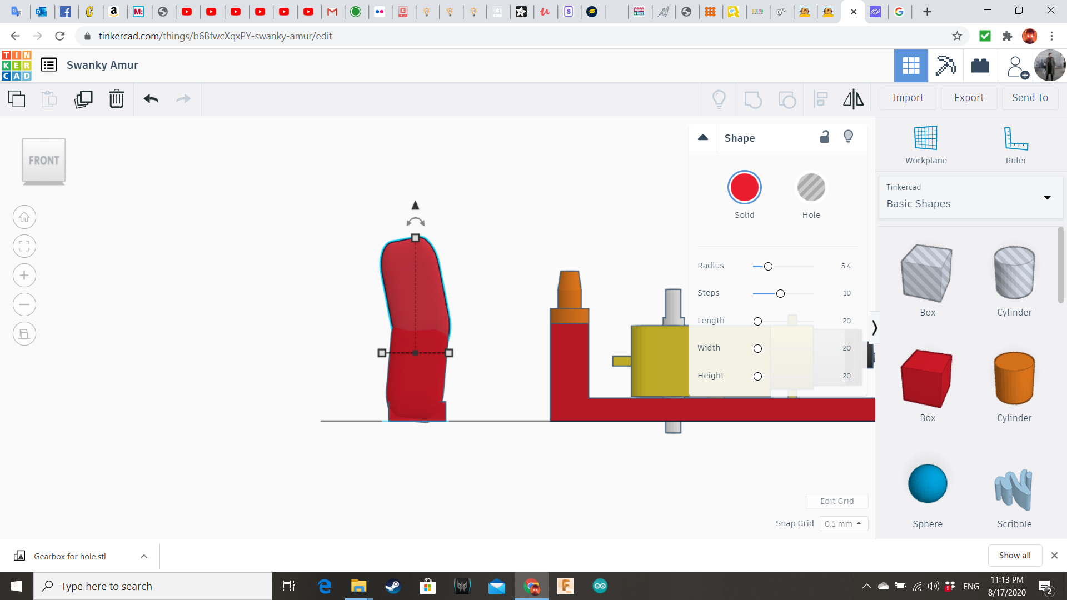Toggle the shape lock icon

(825, 137)
